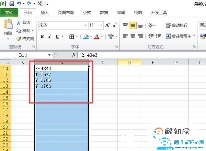Click the decrease indent icon
Image resolution: width=206 pixels, height=151 pixels.
[151, 36]
